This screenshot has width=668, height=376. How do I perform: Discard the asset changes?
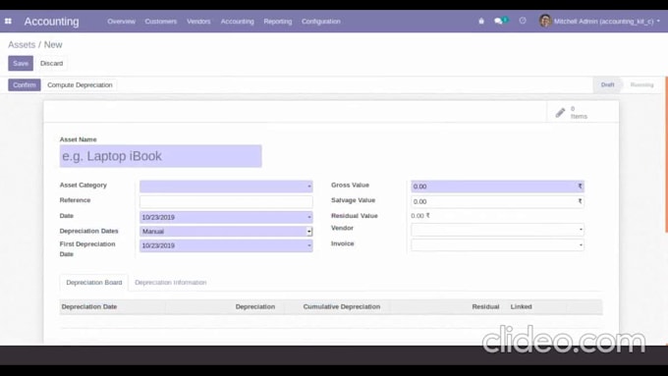[x=51, y=64]
